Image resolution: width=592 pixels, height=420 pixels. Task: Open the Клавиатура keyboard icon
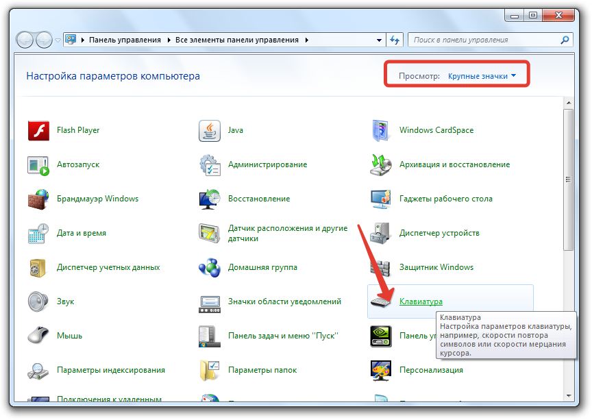click(380, 301)
